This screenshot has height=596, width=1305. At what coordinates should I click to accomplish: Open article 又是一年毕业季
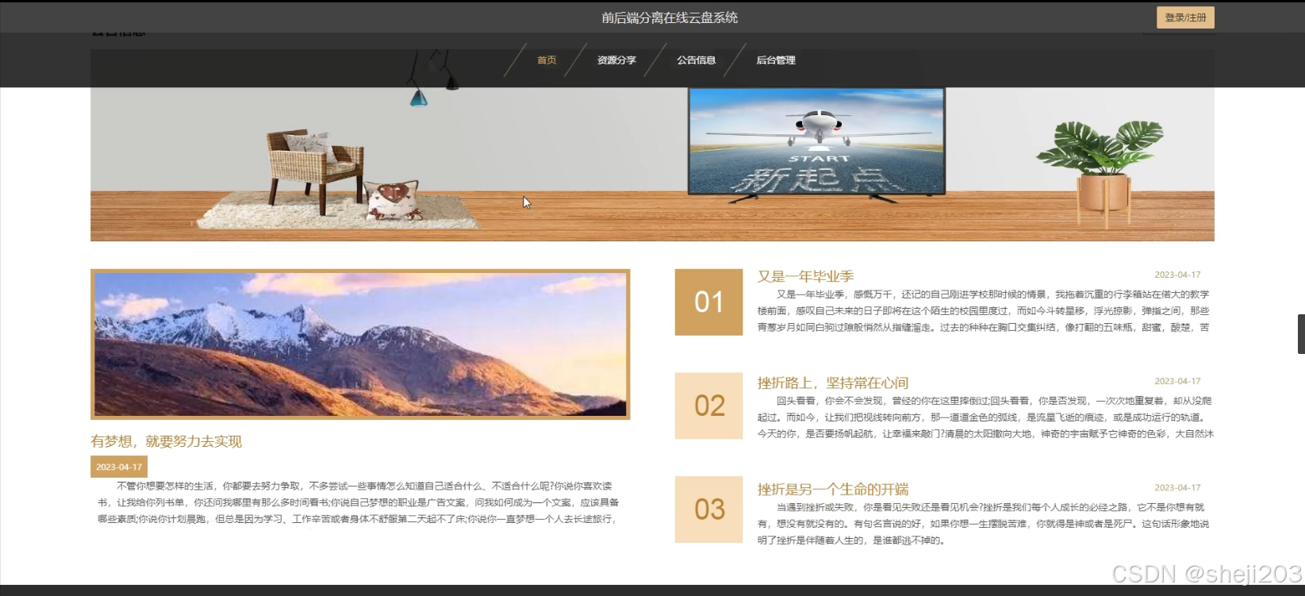click(805, 276)
